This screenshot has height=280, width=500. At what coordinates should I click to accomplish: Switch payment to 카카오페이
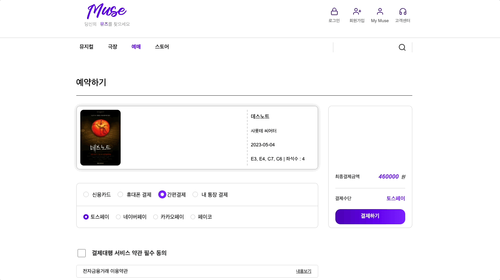pyautogui.click(x=156, y=217)
